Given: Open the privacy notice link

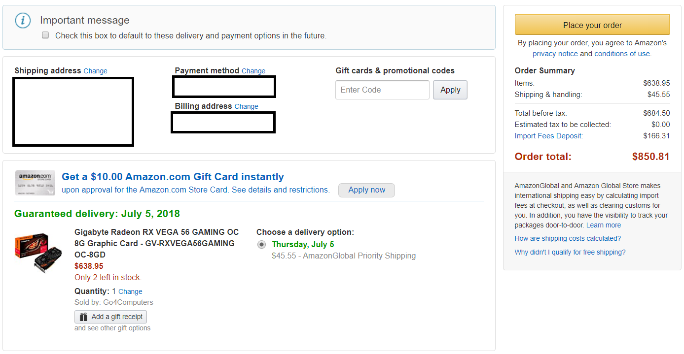Looking at the screenshot, I should click(555, 54).
